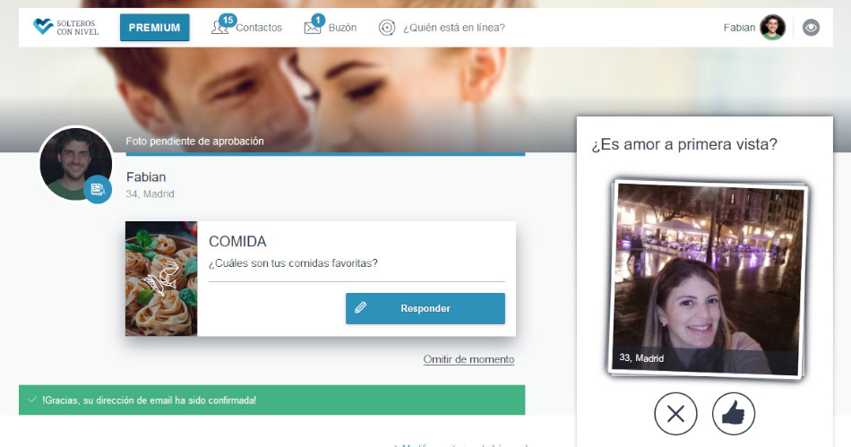This screenshot has height=447, width=851.
Task: Click '¿Es amor a primera vista?' heading
Action: click(x=683, y=144)
